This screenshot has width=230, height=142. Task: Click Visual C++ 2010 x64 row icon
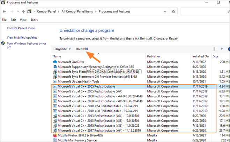(x=55, y=106)
